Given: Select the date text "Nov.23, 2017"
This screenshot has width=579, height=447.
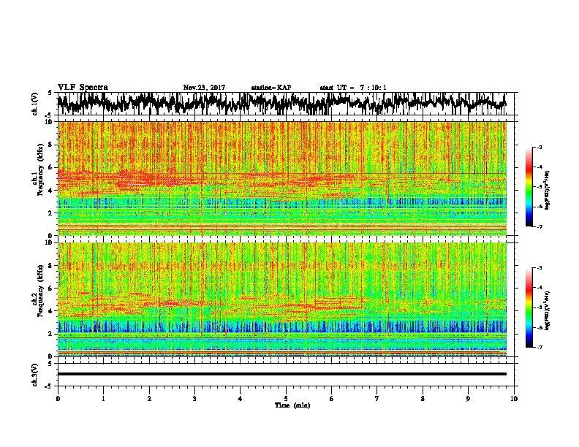Looking at the screenshot, I should [204, 88].
